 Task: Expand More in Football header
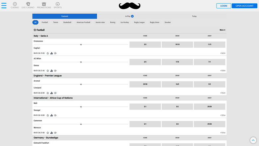(222, 30)
